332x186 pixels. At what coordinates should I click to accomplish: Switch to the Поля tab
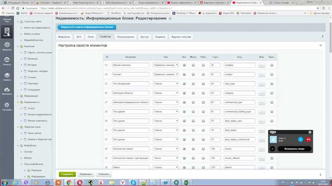[90, 37]
